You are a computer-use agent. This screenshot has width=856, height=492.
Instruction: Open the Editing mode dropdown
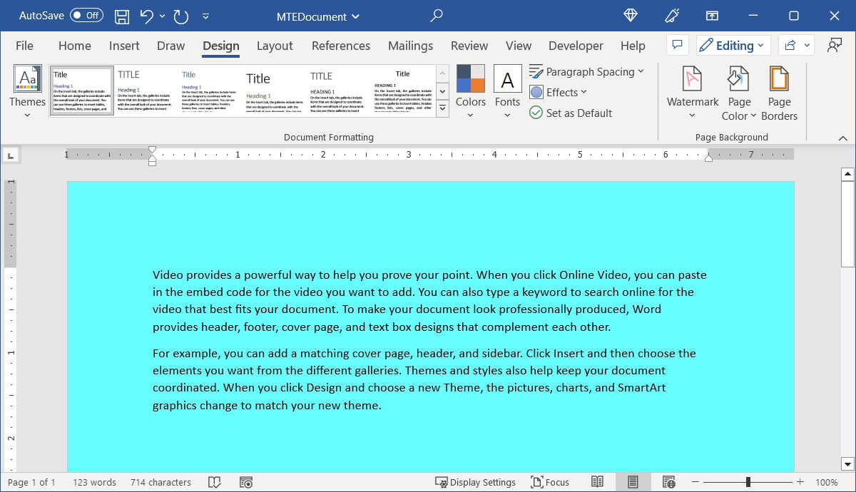pyautogui.click(x=733, y=45)
